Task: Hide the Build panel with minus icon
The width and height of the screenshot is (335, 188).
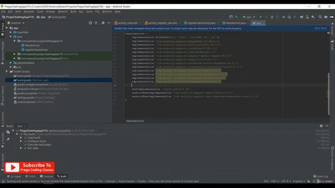Action: (327, 126)
